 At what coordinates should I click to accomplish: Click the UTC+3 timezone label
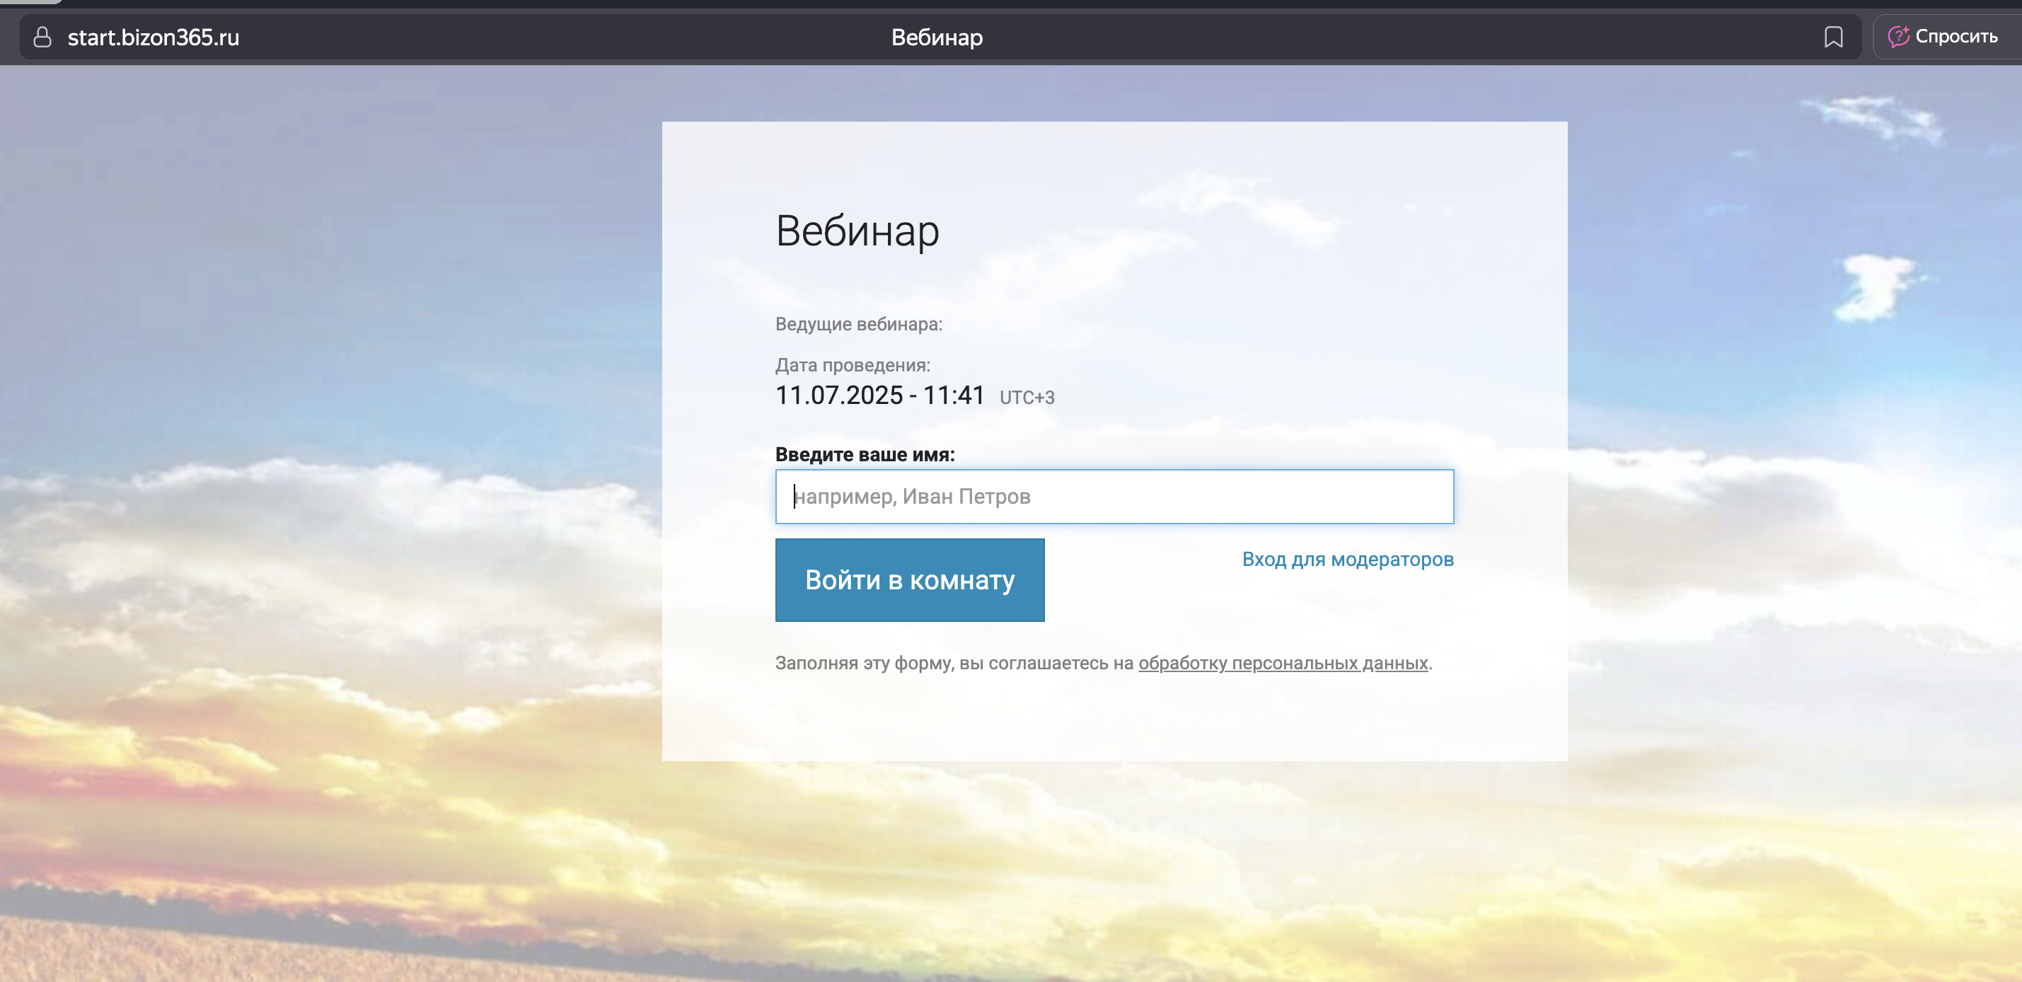[1027, 397]
